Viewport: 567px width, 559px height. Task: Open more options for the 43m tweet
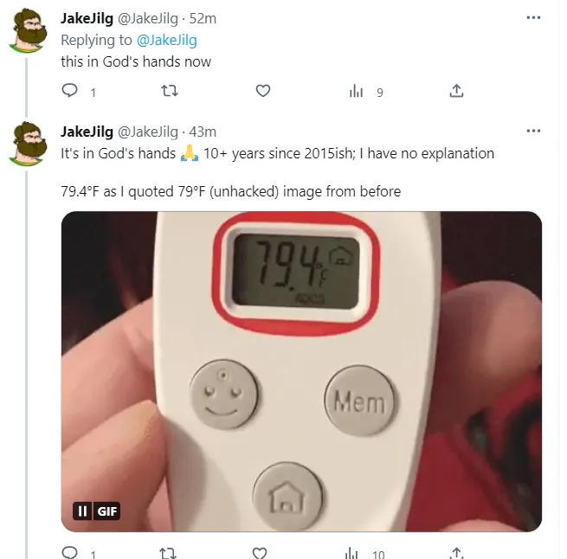[x=534, y=132]
